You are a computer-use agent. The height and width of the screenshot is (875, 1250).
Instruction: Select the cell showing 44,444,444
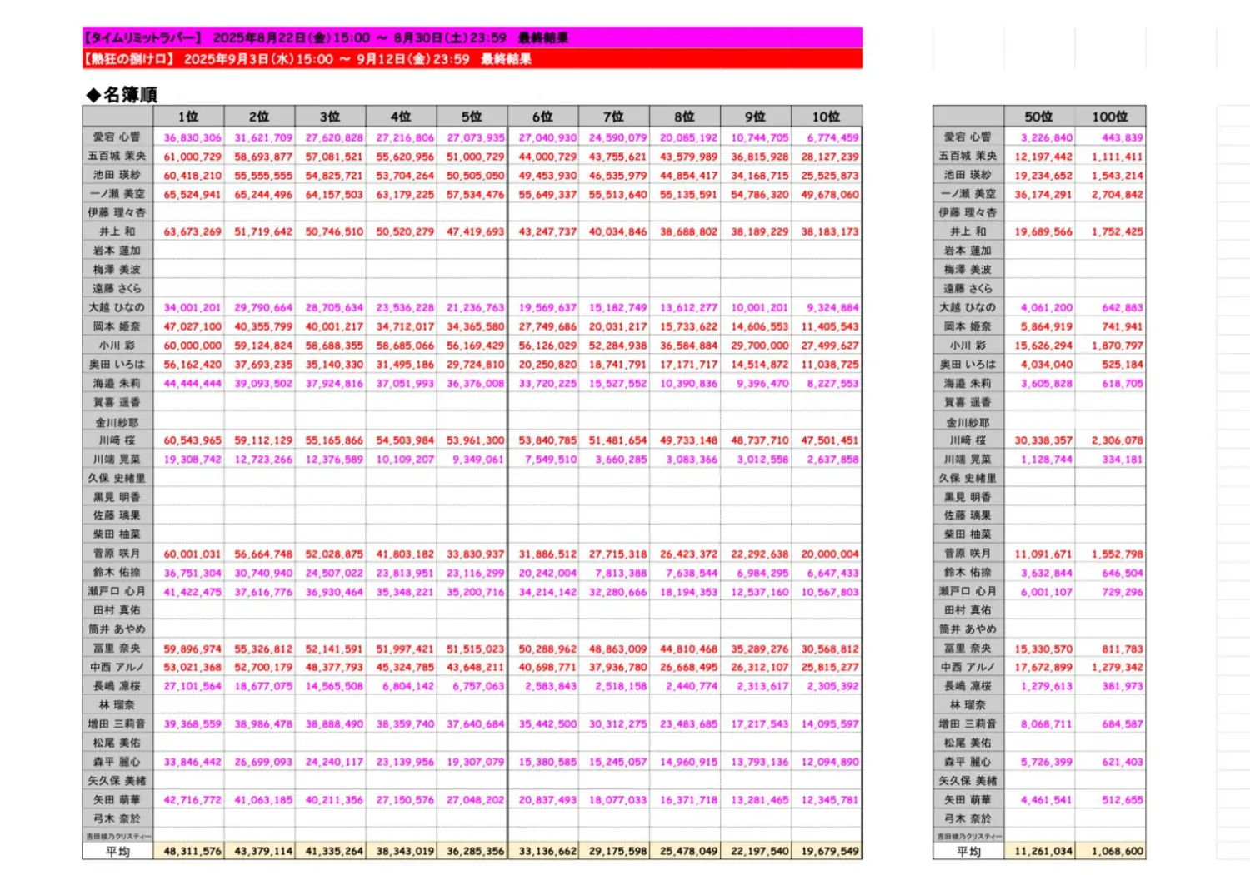[x=192, y=383]
